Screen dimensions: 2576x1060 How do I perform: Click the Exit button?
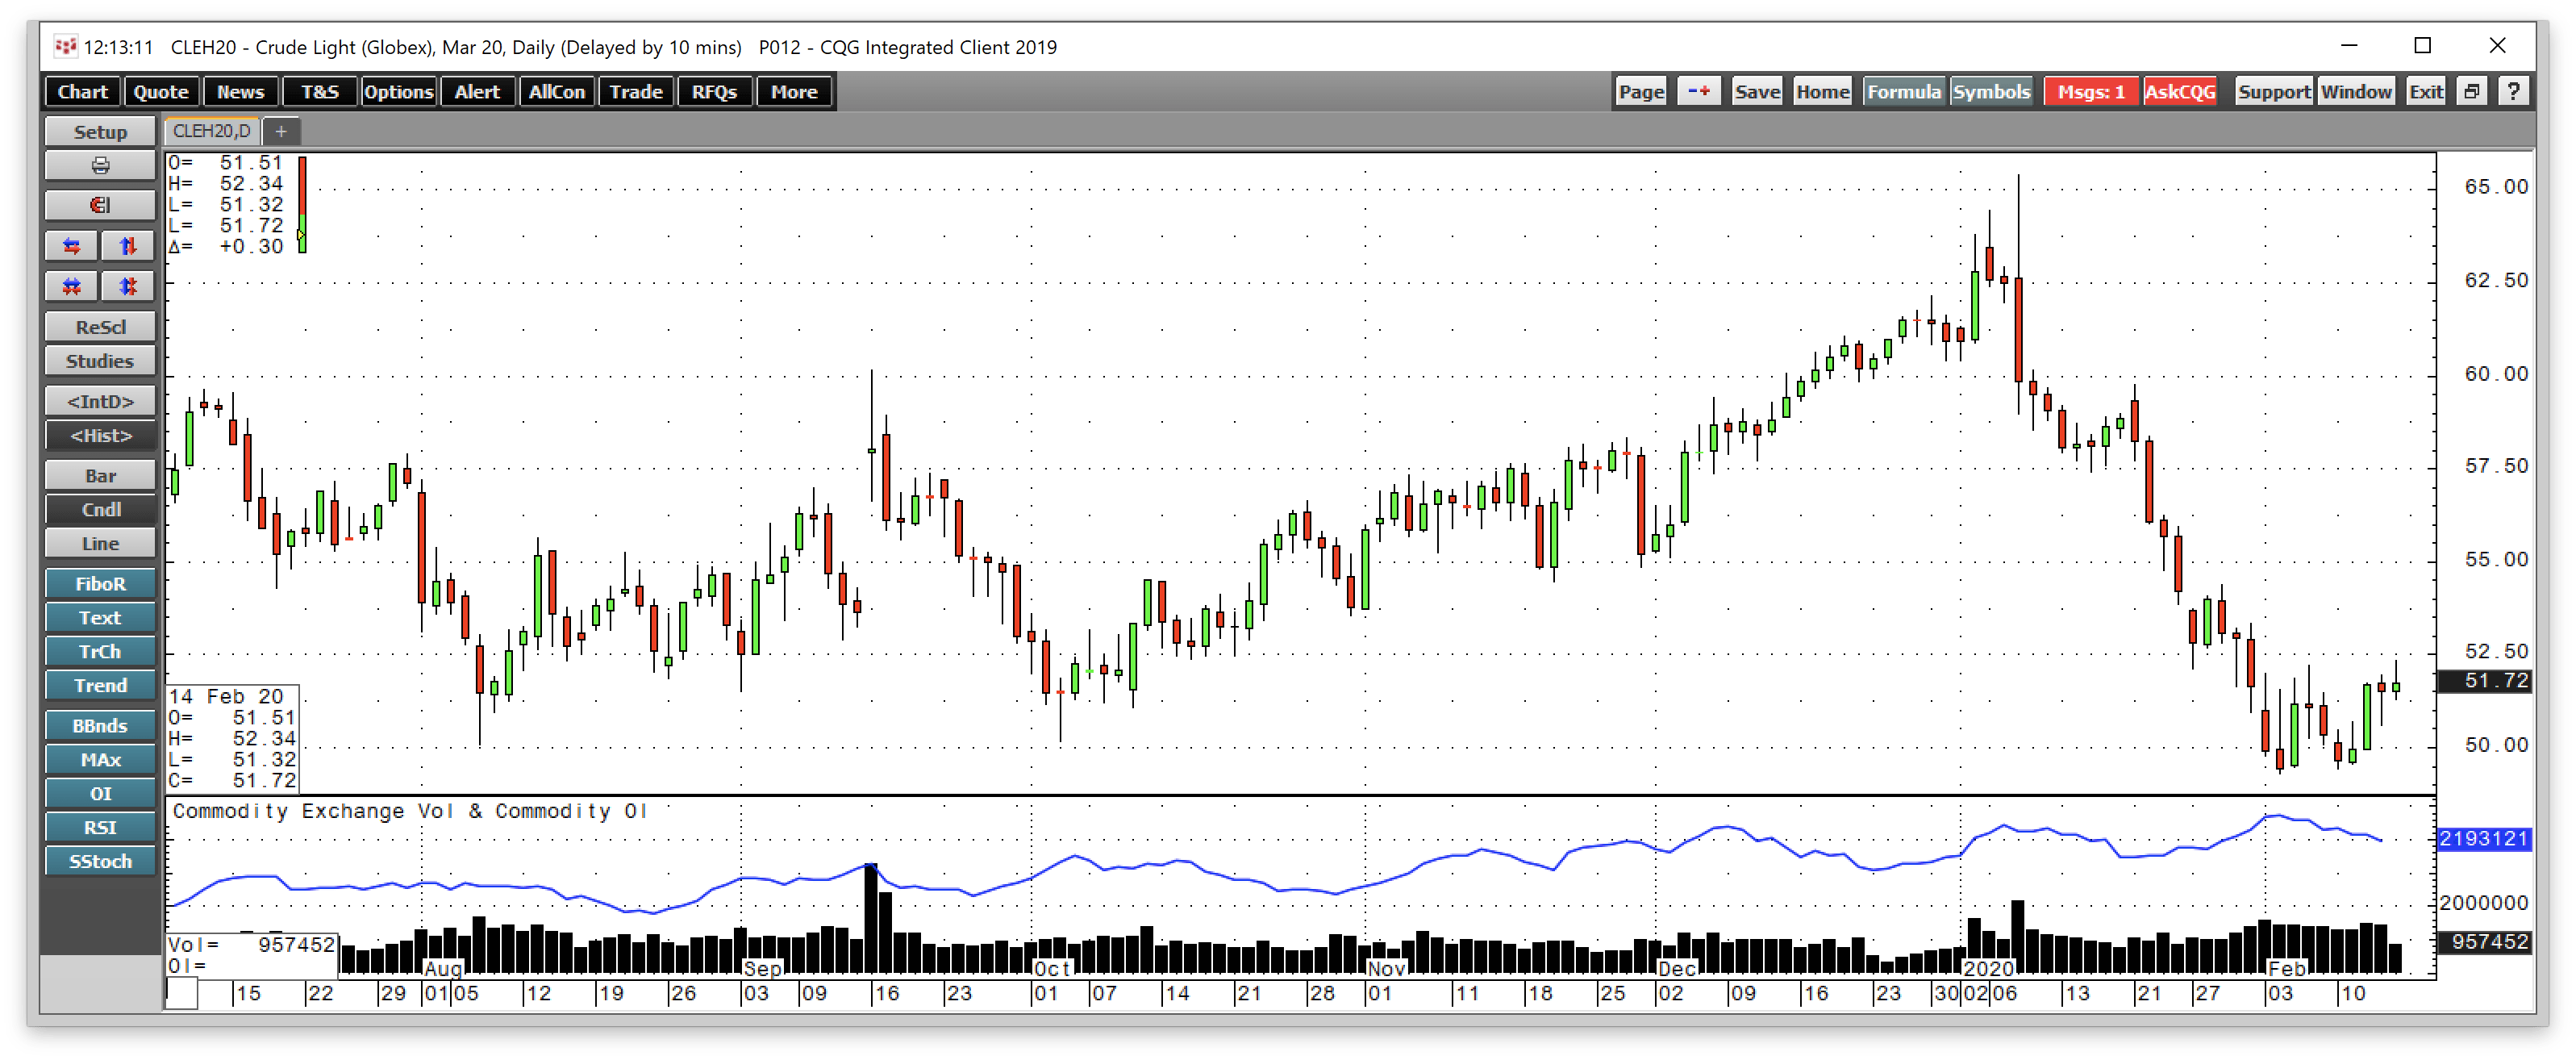(2425, 92)
